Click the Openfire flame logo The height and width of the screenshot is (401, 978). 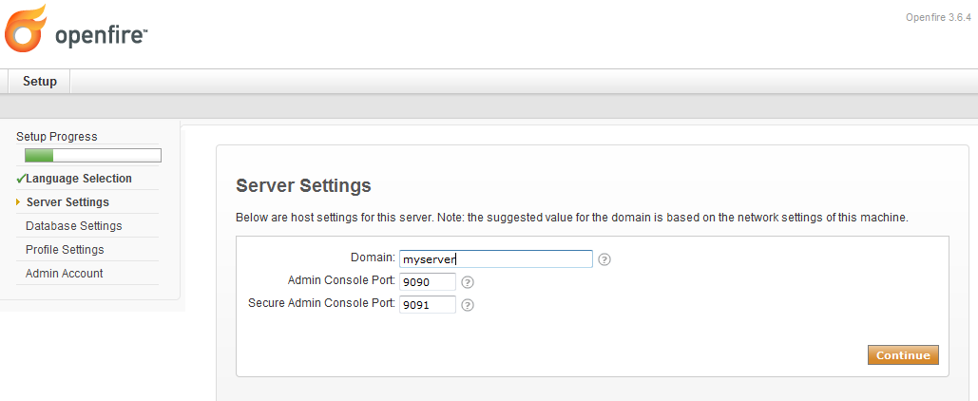point(26,29)
